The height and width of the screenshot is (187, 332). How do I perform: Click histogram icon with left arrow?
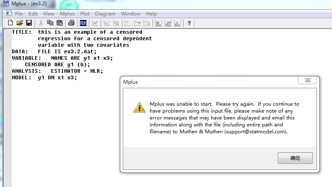[x=158, y=23]
